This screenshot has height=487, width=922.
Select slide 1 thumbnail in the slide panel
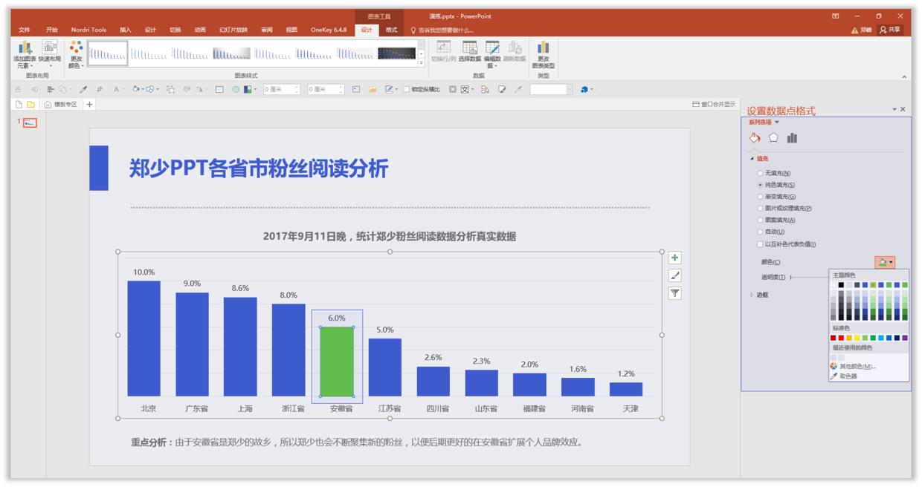[30, 122]
